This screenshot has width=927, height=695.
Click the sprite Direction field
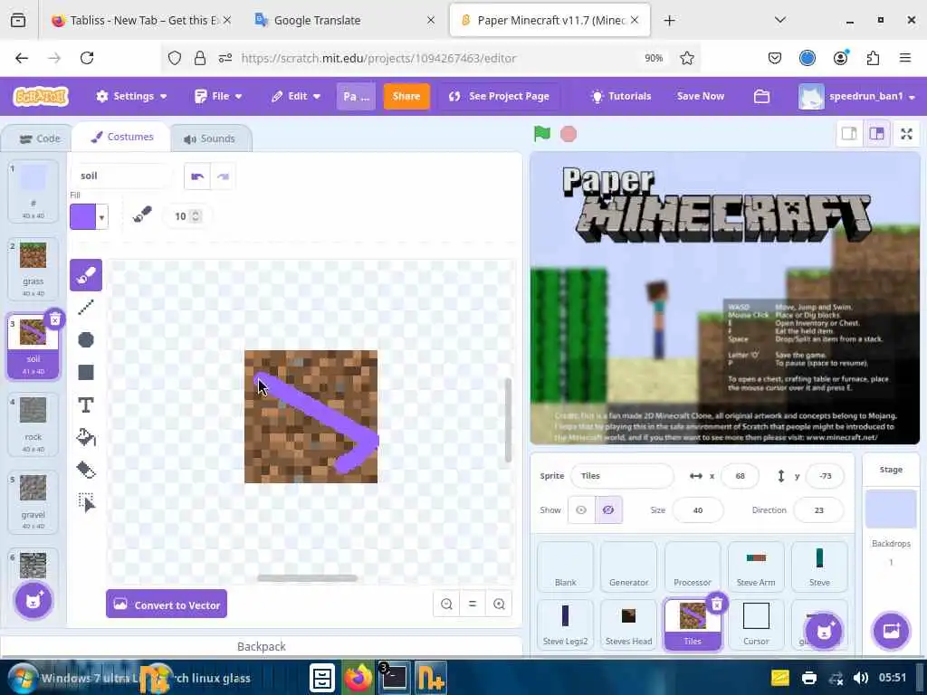coord(818,510)
